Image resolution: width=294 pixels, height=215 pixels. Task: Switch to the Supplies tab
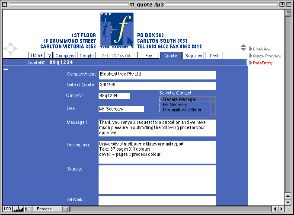click(x=193, y=56)
